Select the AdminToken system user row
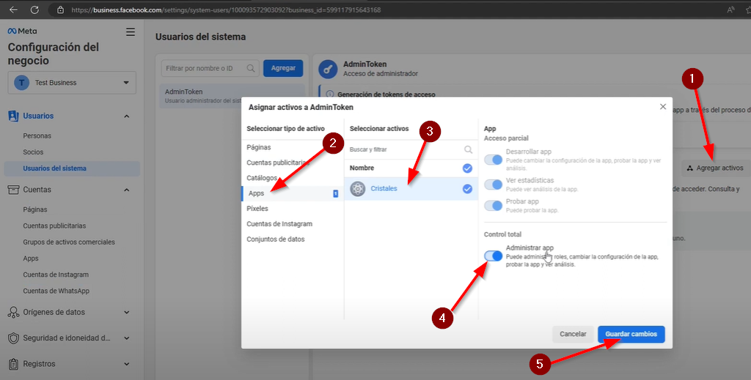The image size is (751, 380). click(x=232, y=96)
